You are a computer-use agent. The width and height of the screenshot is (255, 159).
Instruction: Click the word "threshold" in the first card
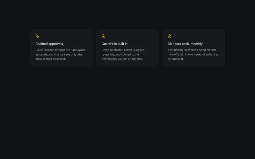pos(59,59)
